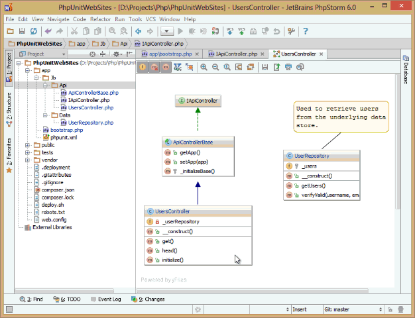Open the Event Log tool window
This screenshot has width=415, height=318.
[x=106, y=299]
